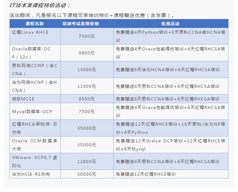Viewport: 238px width, 192px height.
Task: Click the offer 赠送6天华为HCNA培训
Action: pos(168,70)
